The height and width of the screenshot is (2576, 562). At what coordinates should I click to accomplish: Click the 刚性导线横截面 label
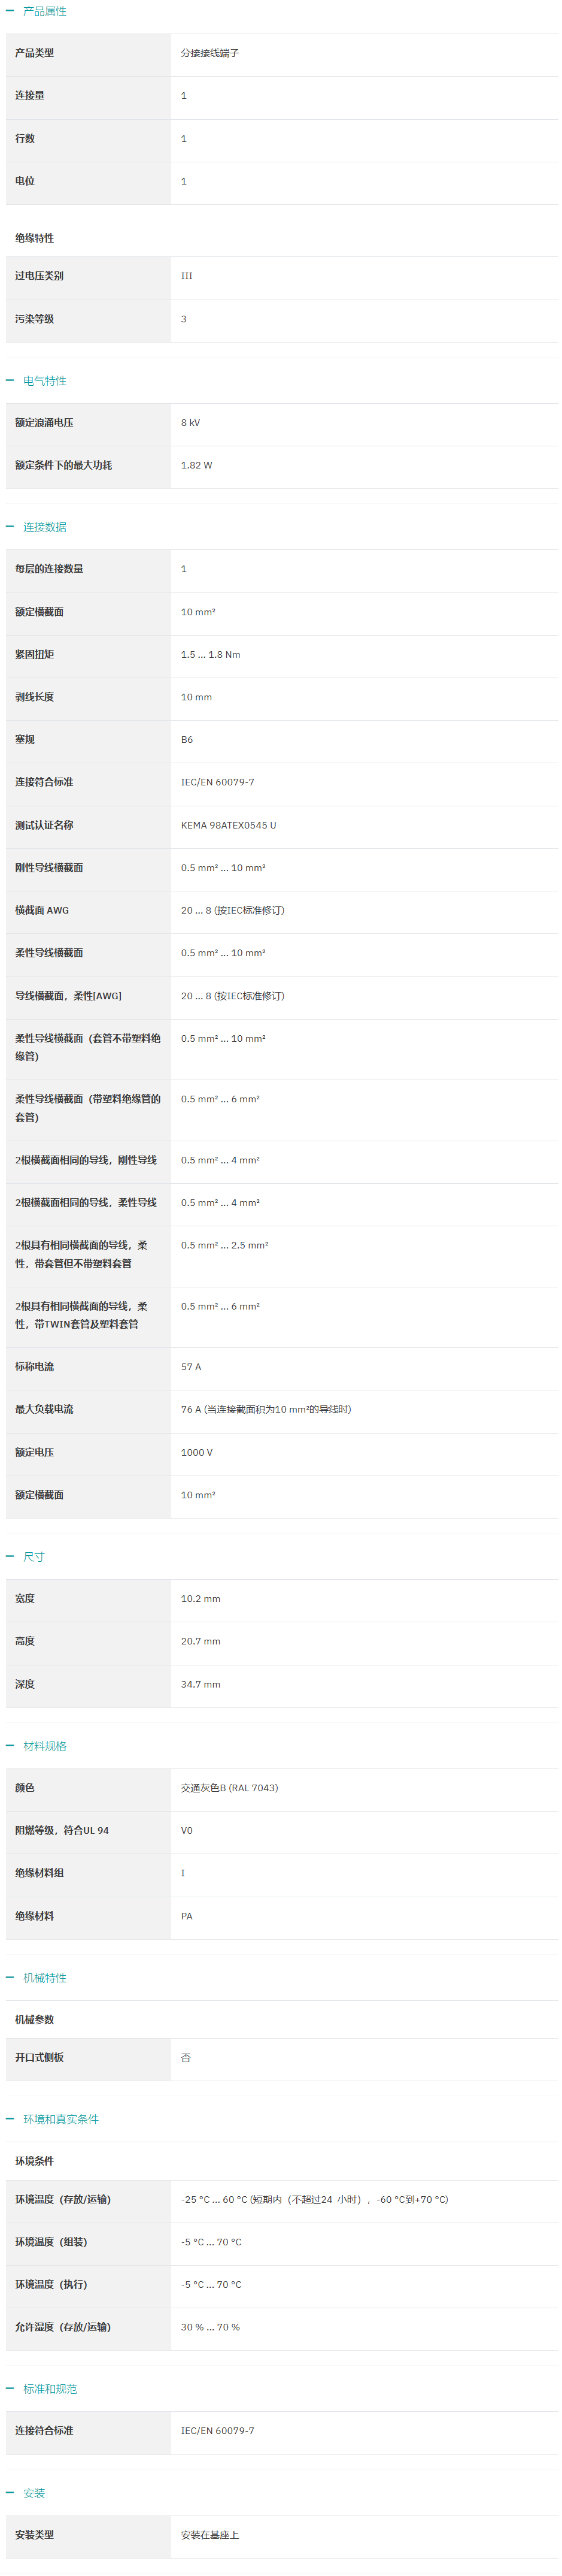[x=49, y=868]
